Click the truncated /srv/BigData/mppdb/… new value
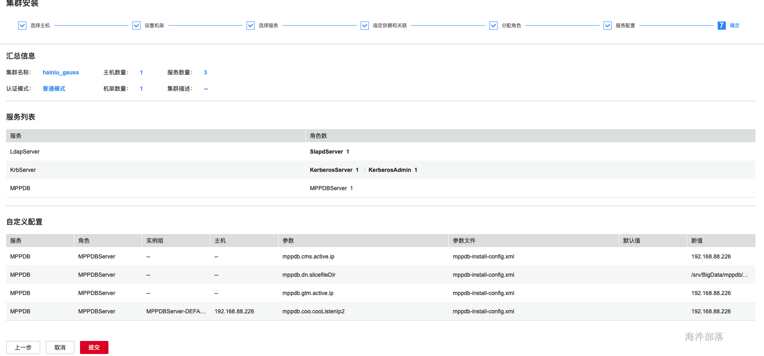Image resolution: width=764 pixels, height=356 pixels. 720,275
